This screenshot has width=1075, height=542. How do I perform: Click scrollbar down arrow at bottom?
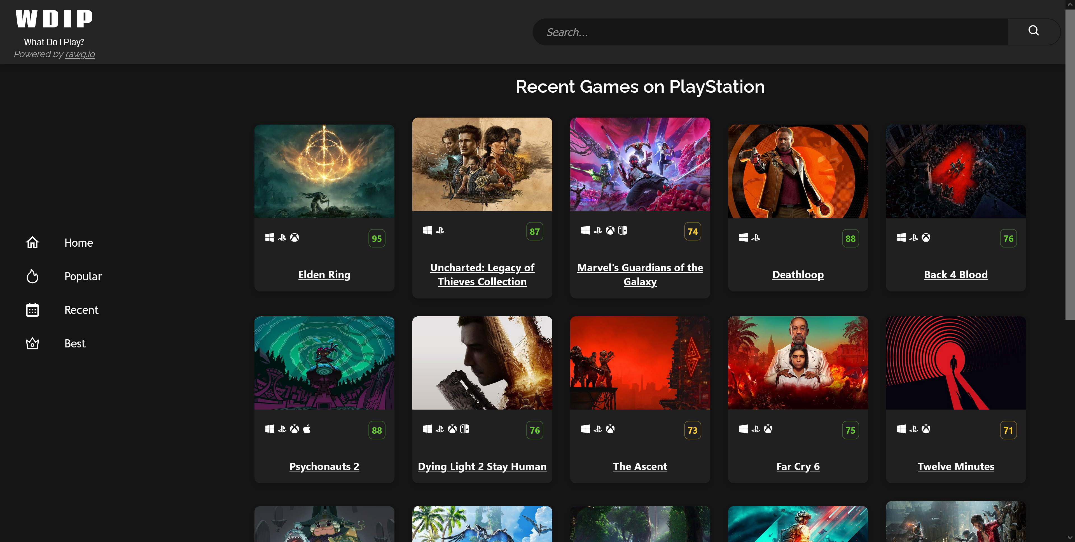[x=1070, y=538]
